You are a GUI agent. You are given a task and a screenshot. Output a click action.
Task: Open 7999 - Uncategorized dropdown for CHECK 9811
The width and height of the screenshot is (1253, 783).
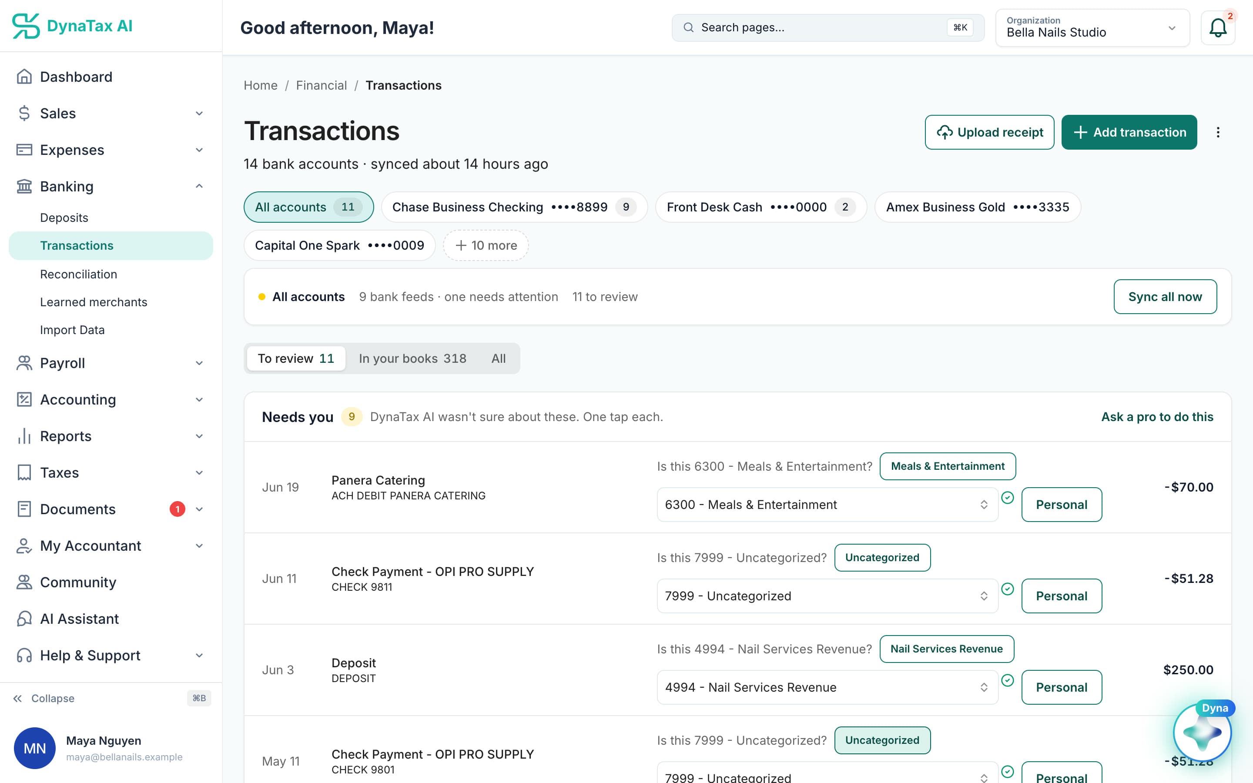(x=828, y=596)
